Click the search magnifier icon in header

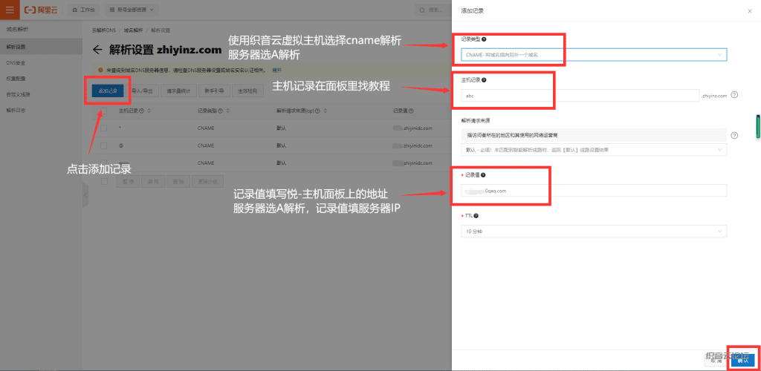point(422,10)
